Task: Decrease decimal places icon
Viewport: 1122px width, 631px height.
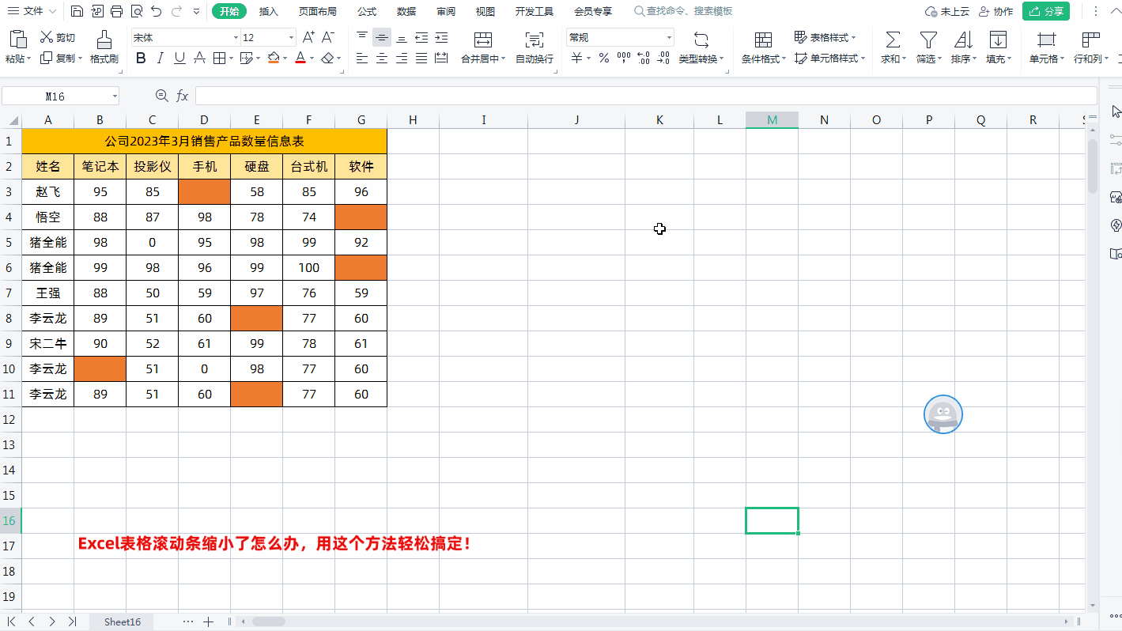Action: 663,58
